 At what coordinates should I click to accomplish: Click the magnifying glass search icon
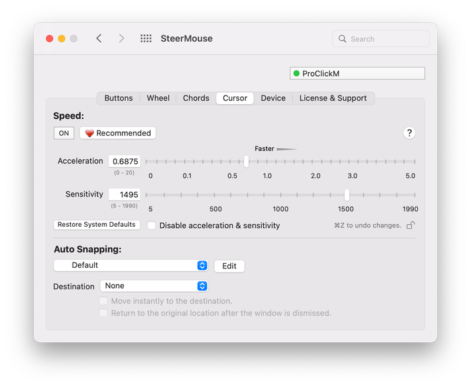click(342, 39)
